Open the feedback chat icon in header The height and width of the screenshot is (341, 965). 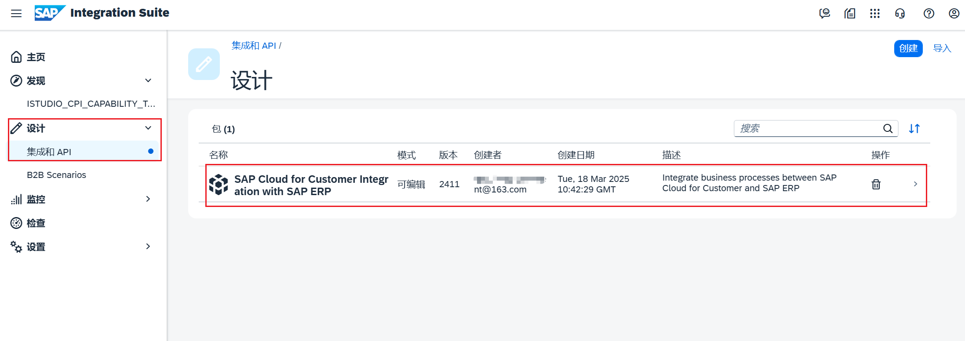(x=825, y=14)
